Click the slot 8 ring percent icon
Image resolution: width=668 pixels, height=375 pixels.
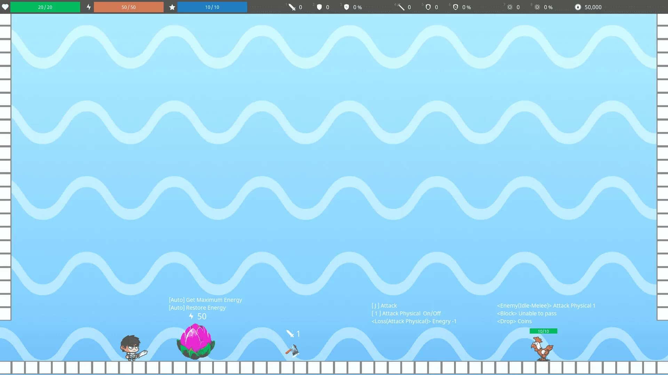[537, 7]
